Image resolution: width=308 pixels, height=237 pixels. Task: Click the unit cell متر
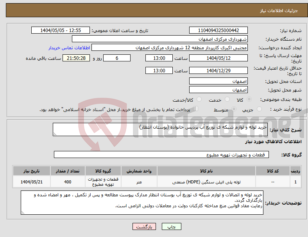[139, 182]
